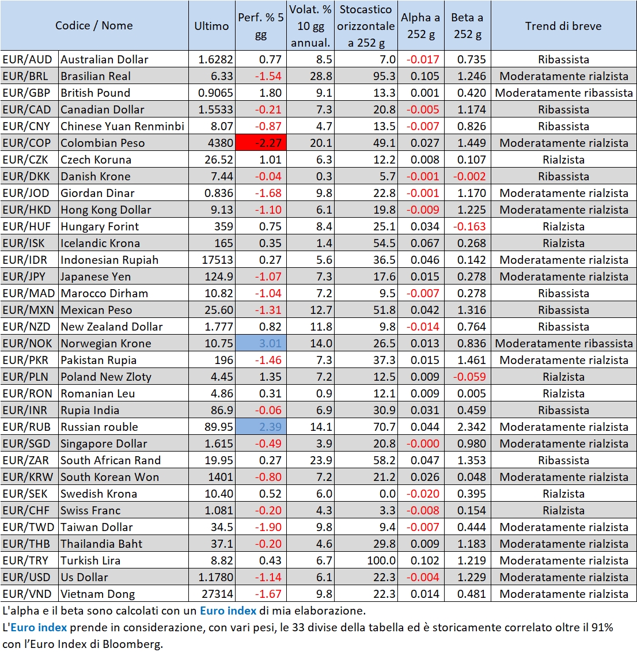The height and width of the screenshot is (652, 637).
Task: Select the 'Brasilian Real' cell
Action: pyautogui.click(x=123, y=76)
